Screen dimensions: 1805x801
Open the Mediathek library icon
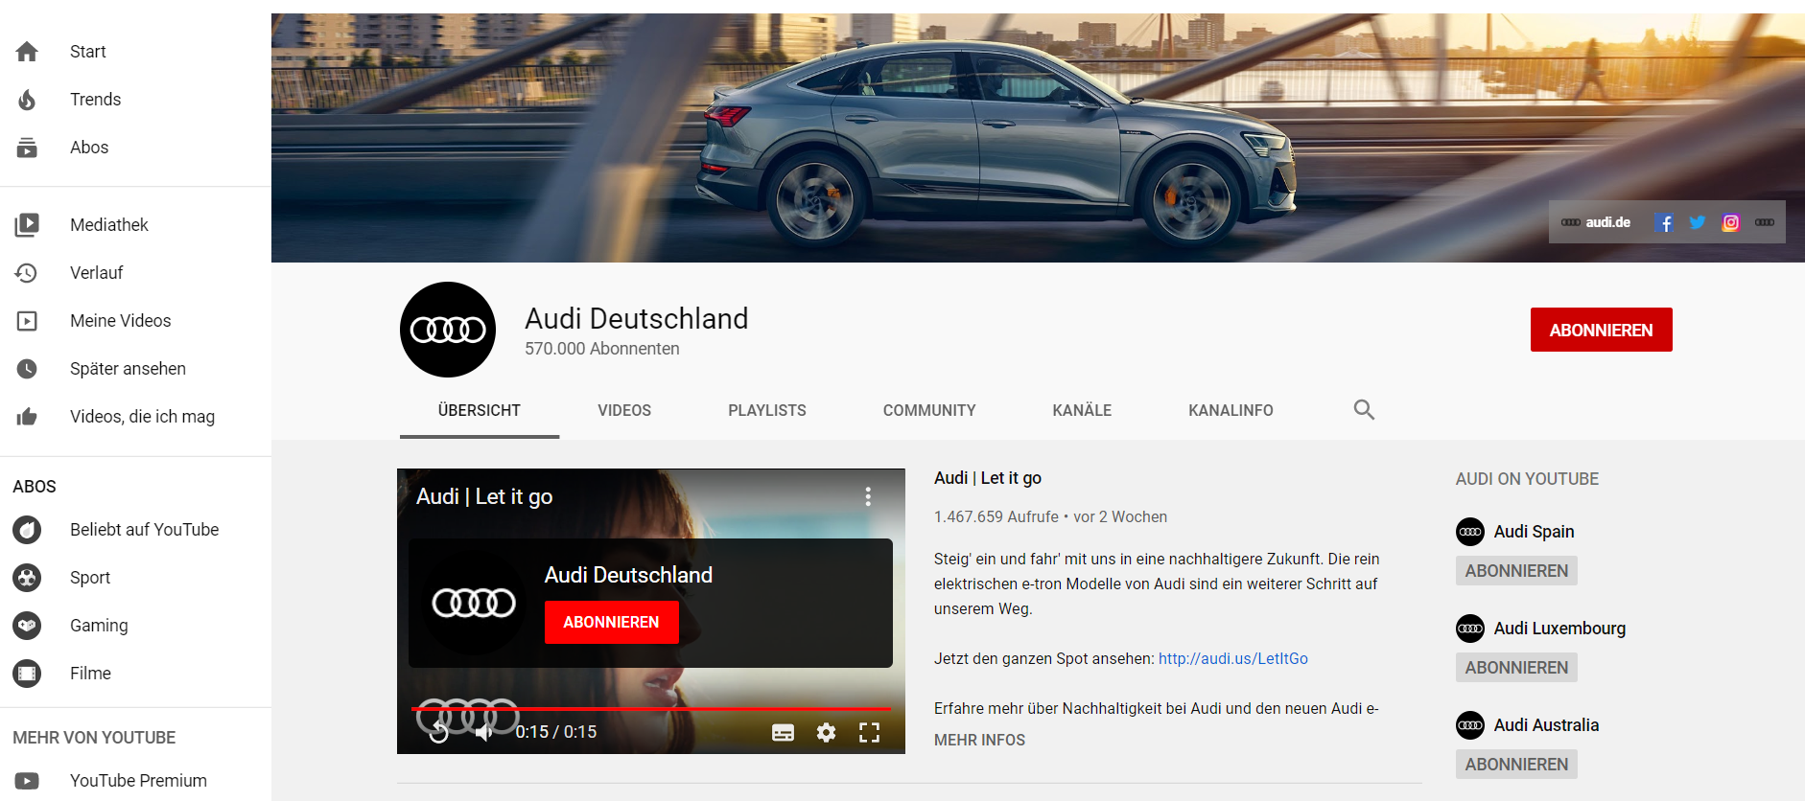click(27, 225)
